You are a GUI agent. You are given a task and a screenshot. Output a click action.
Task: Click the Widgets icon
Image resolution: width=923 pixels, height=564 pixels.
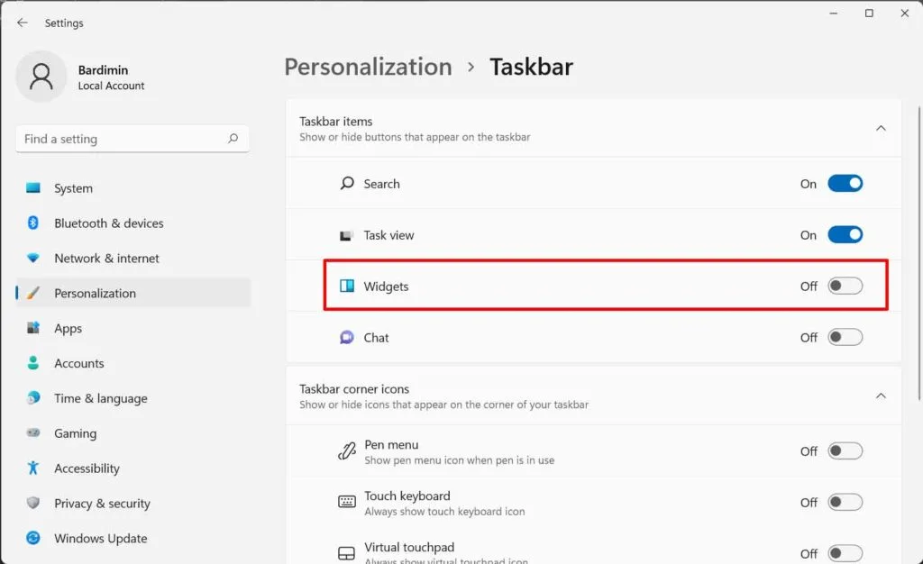[x=347, y=286]
